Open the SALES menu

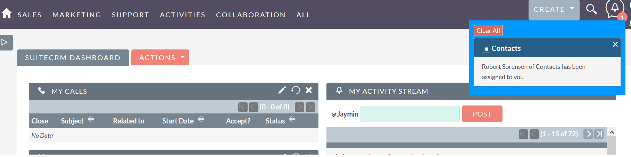point(30,15)
